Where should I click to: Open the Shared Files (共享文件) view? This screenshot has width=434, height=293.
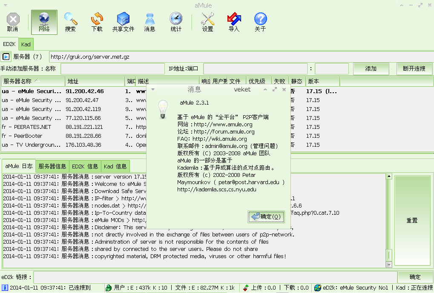click(123, 22)
